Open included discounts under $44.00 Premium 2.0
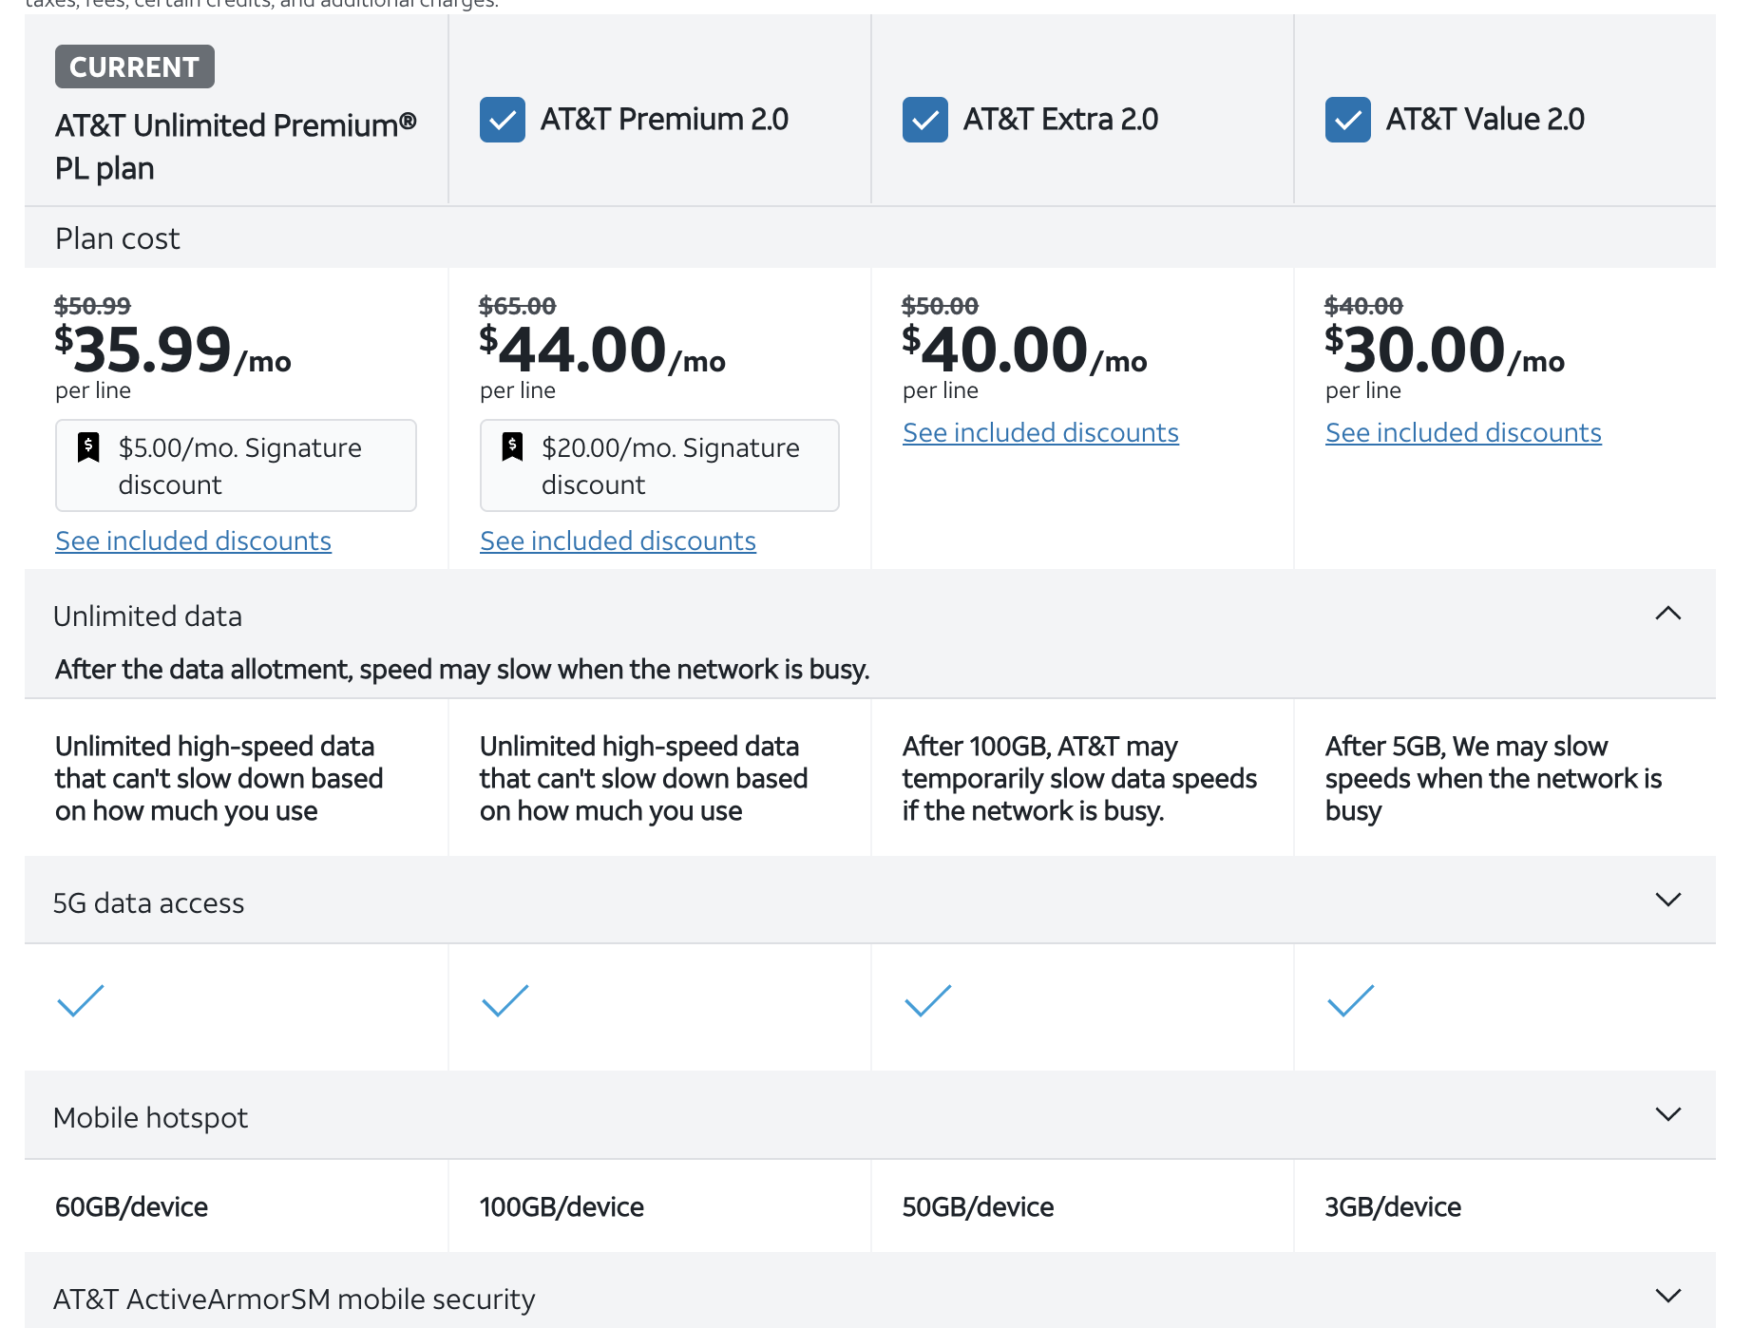 coord(618,541)
